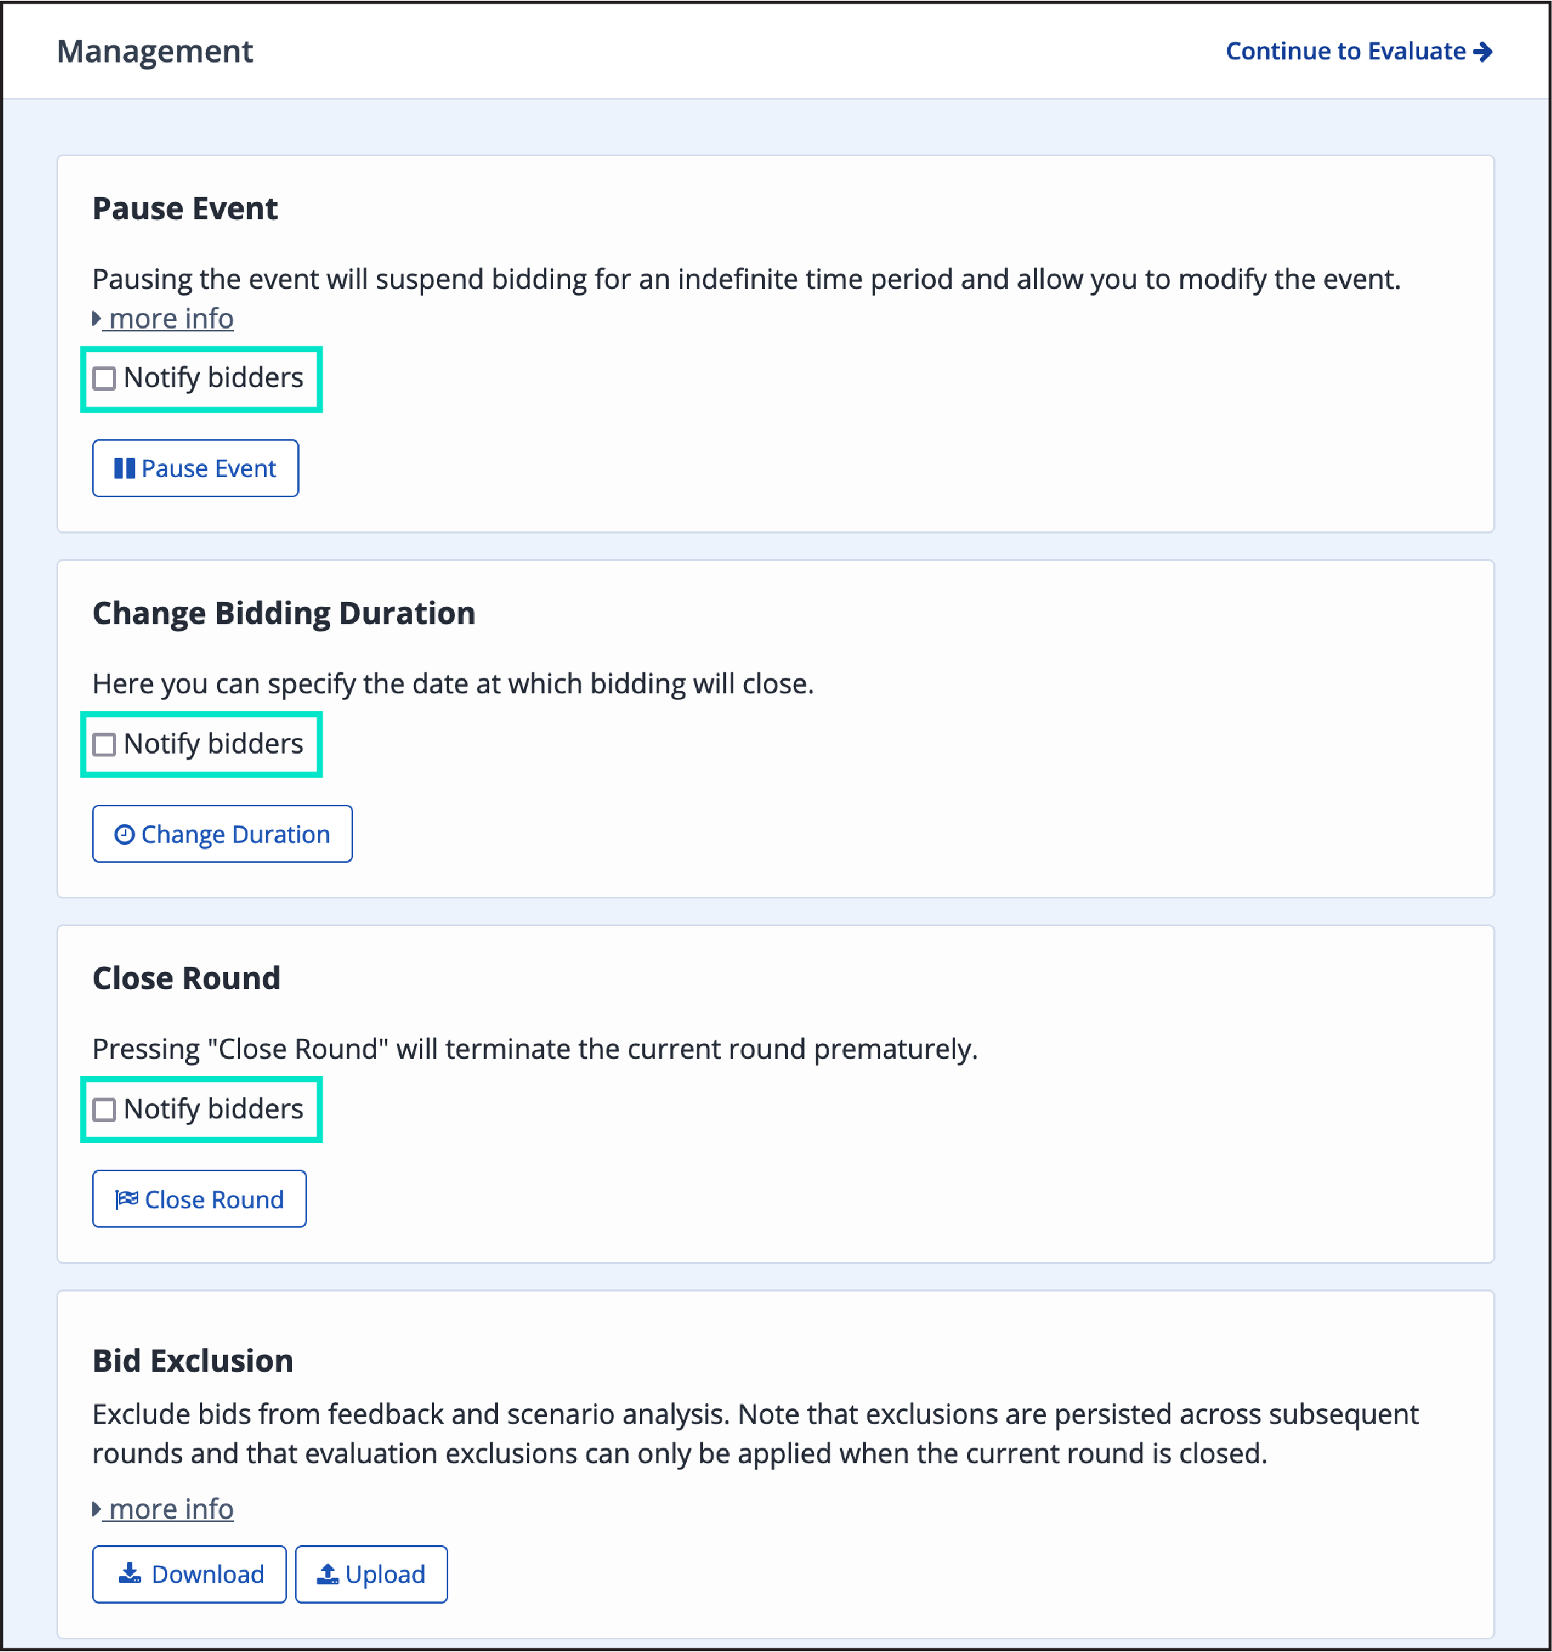1552x1652 pixels.
Task: Click the Upload button for bid exclusions
Action: (x=371, y=1574)
